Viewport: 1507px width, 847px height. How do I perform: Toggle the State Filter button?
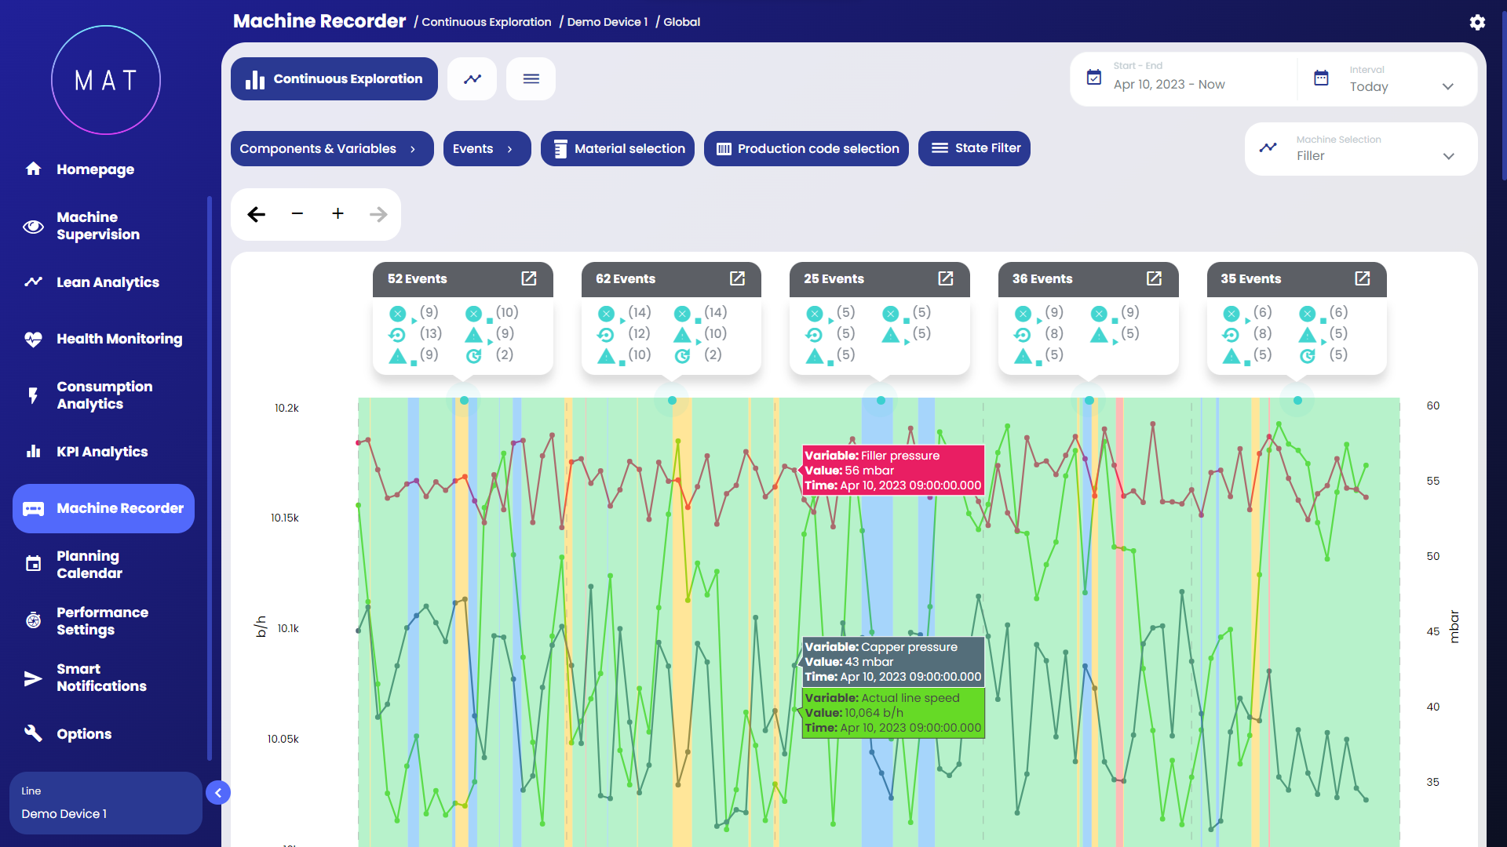point(974,148)
